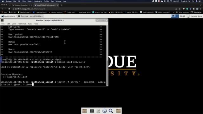Open the terminal Help menu
This screenshot has height=114, width=203.
pos(36,24)
